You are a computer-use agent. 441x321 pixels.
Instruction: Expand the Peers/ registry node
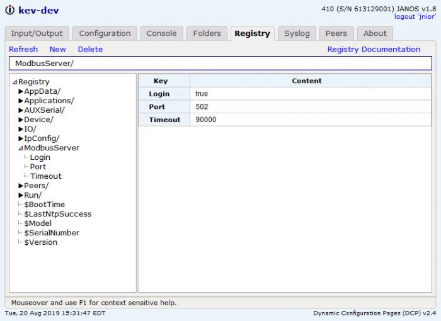21,186
